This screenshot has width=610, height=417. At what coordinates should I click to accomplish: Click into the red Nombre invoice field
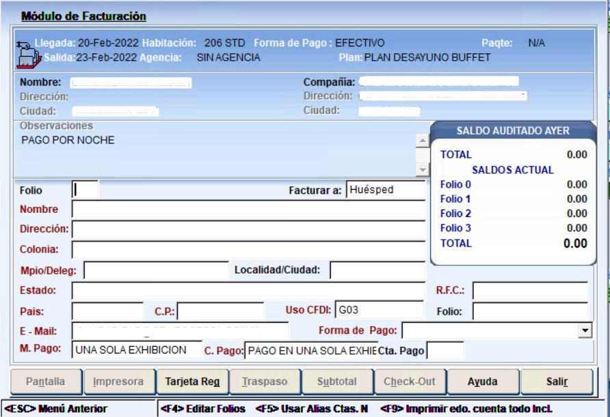(x=249, y=210)
